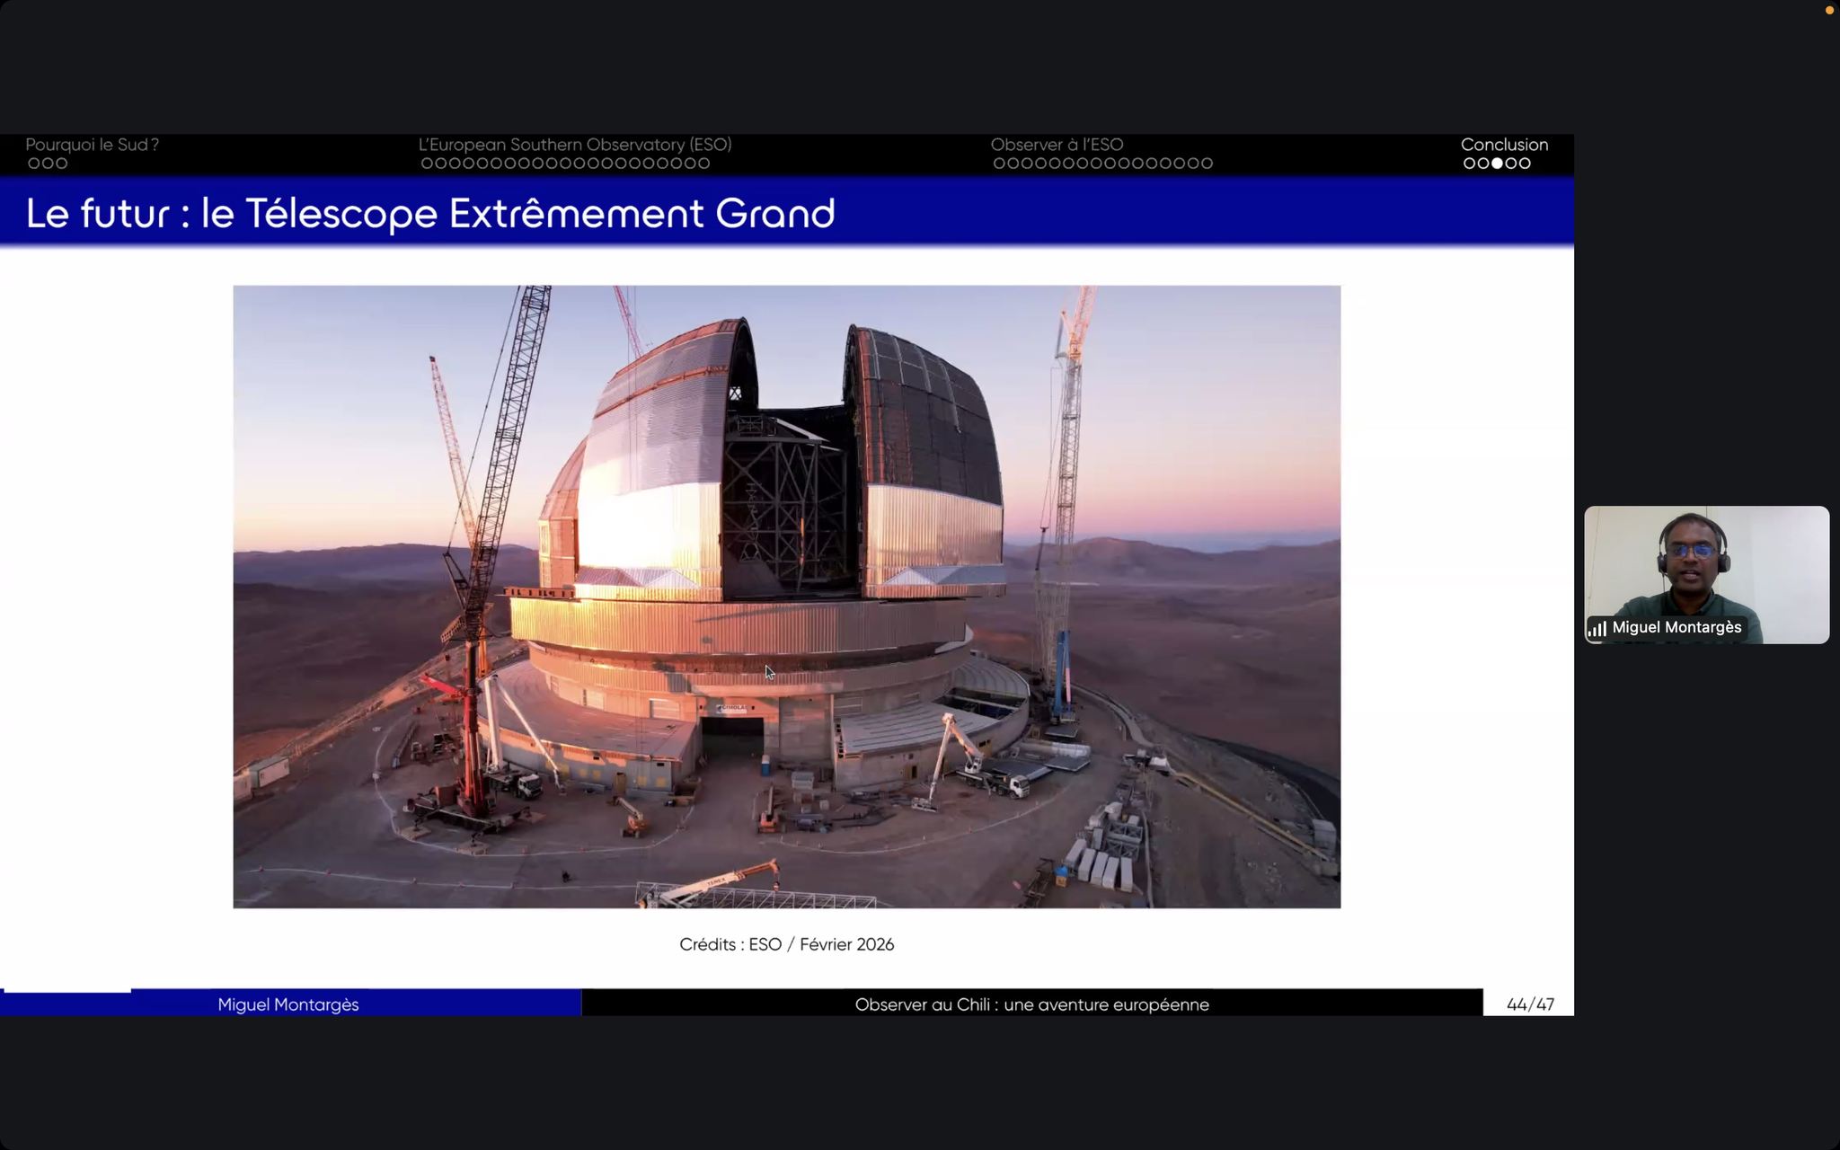Click the audio signal bars icon beside Miguel Montargès
The height and width of the screenshot is (1150, 1840).
click(1597, 629)
